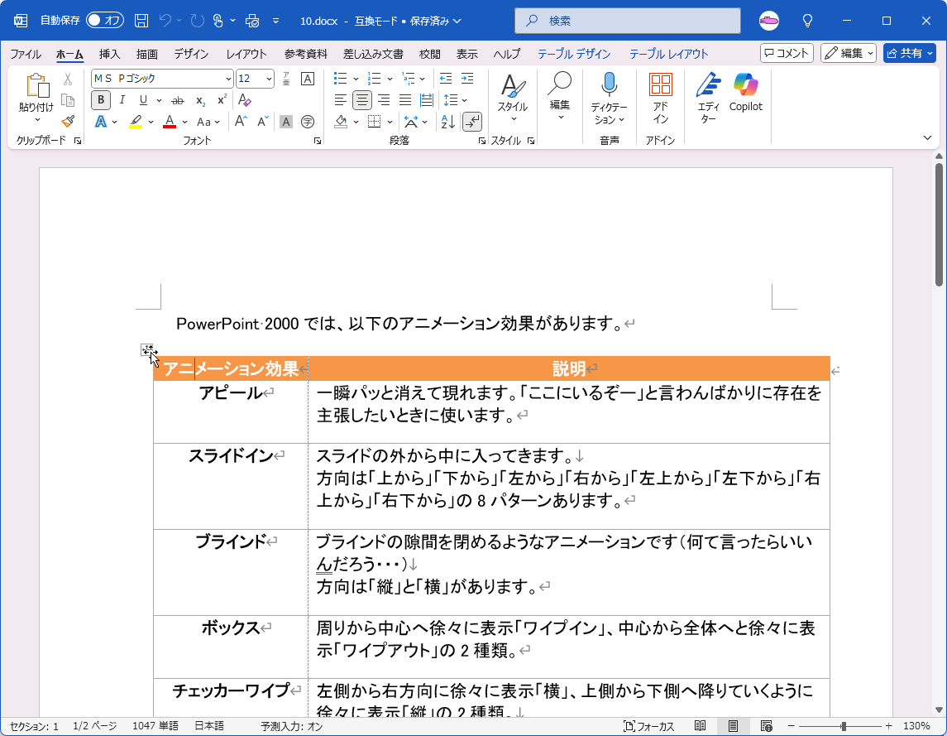Screen dimensions: 947x736
Task: Switch to Print Layout view
Action: pos(733,726)
